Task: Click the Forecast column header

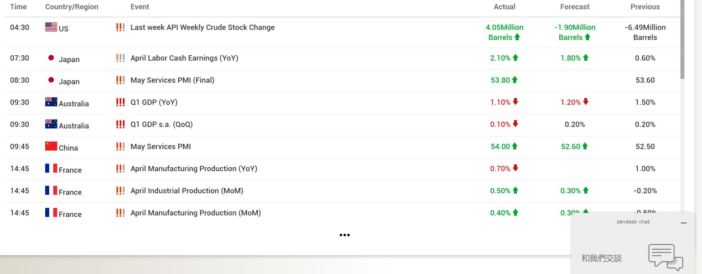Action: pyautogui.click(x=575, y=7)
